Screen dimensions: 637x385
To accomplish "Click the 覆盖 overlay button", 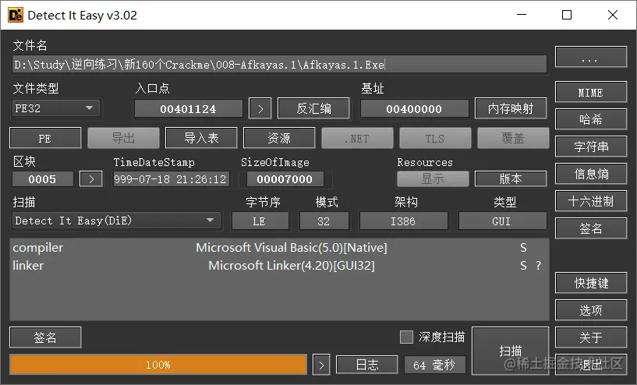I will coord(513,138).
